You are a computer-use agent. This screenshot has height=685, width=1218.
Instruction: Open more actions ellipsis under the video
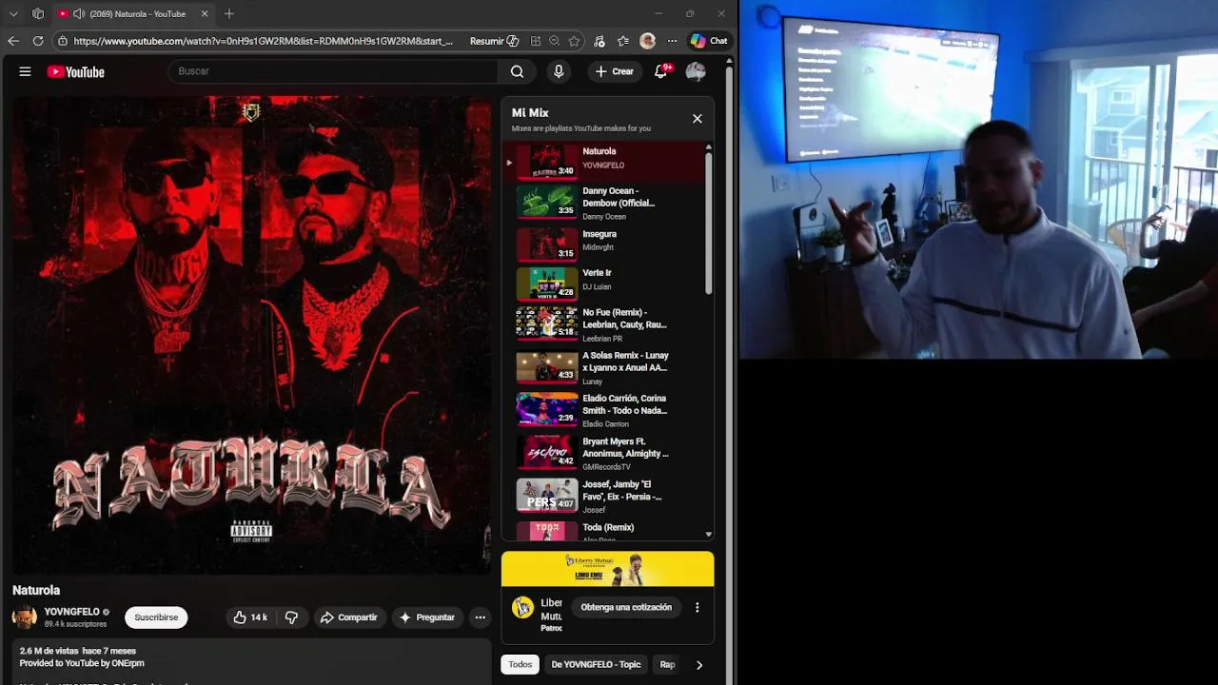480,617
